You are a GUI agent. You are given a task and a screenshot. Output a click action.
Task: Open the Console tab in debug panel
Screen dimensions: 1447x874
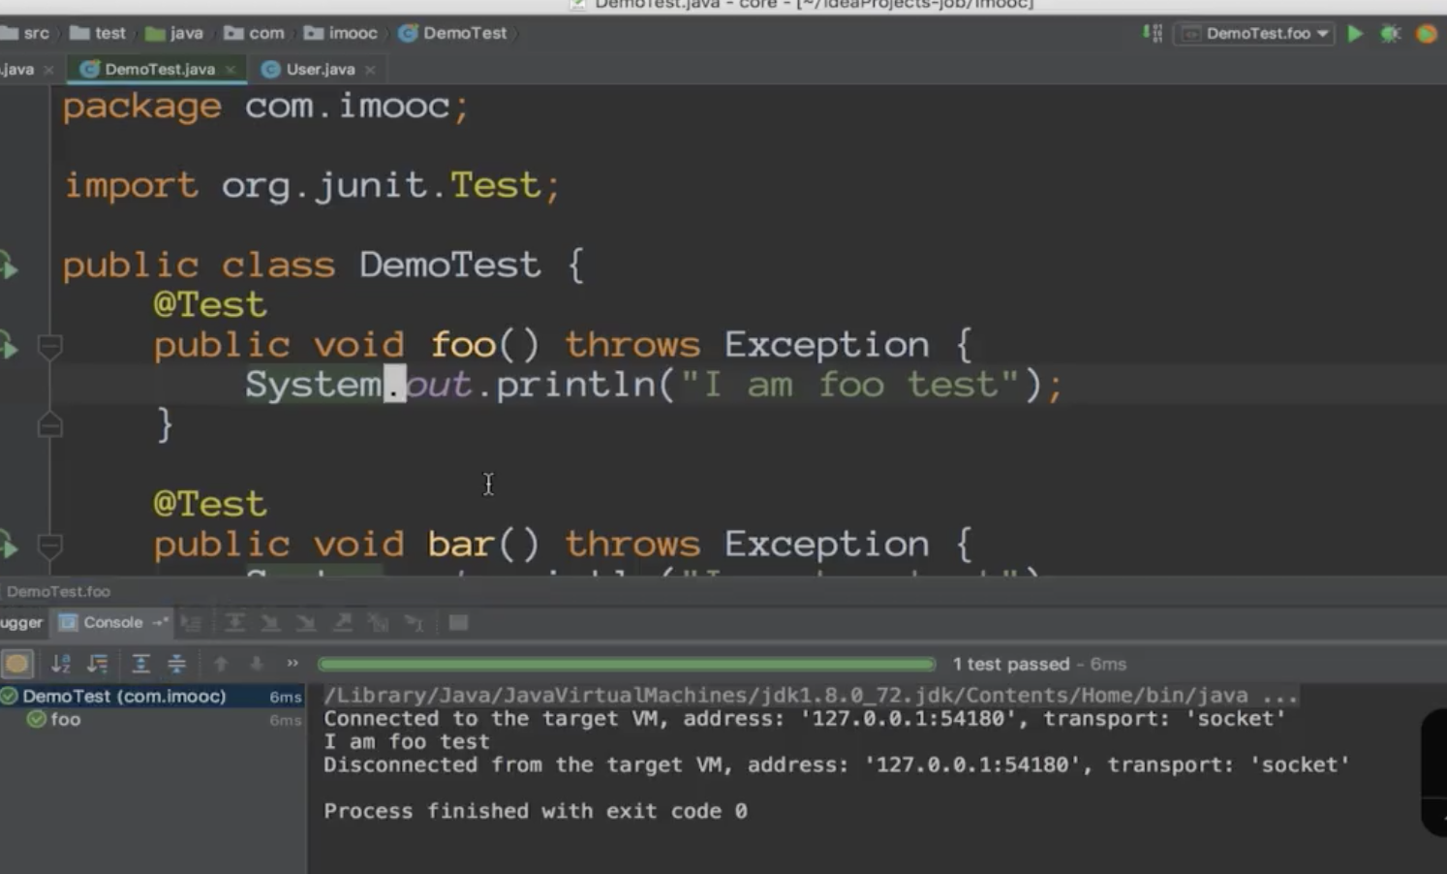click(x=112, y=623)
